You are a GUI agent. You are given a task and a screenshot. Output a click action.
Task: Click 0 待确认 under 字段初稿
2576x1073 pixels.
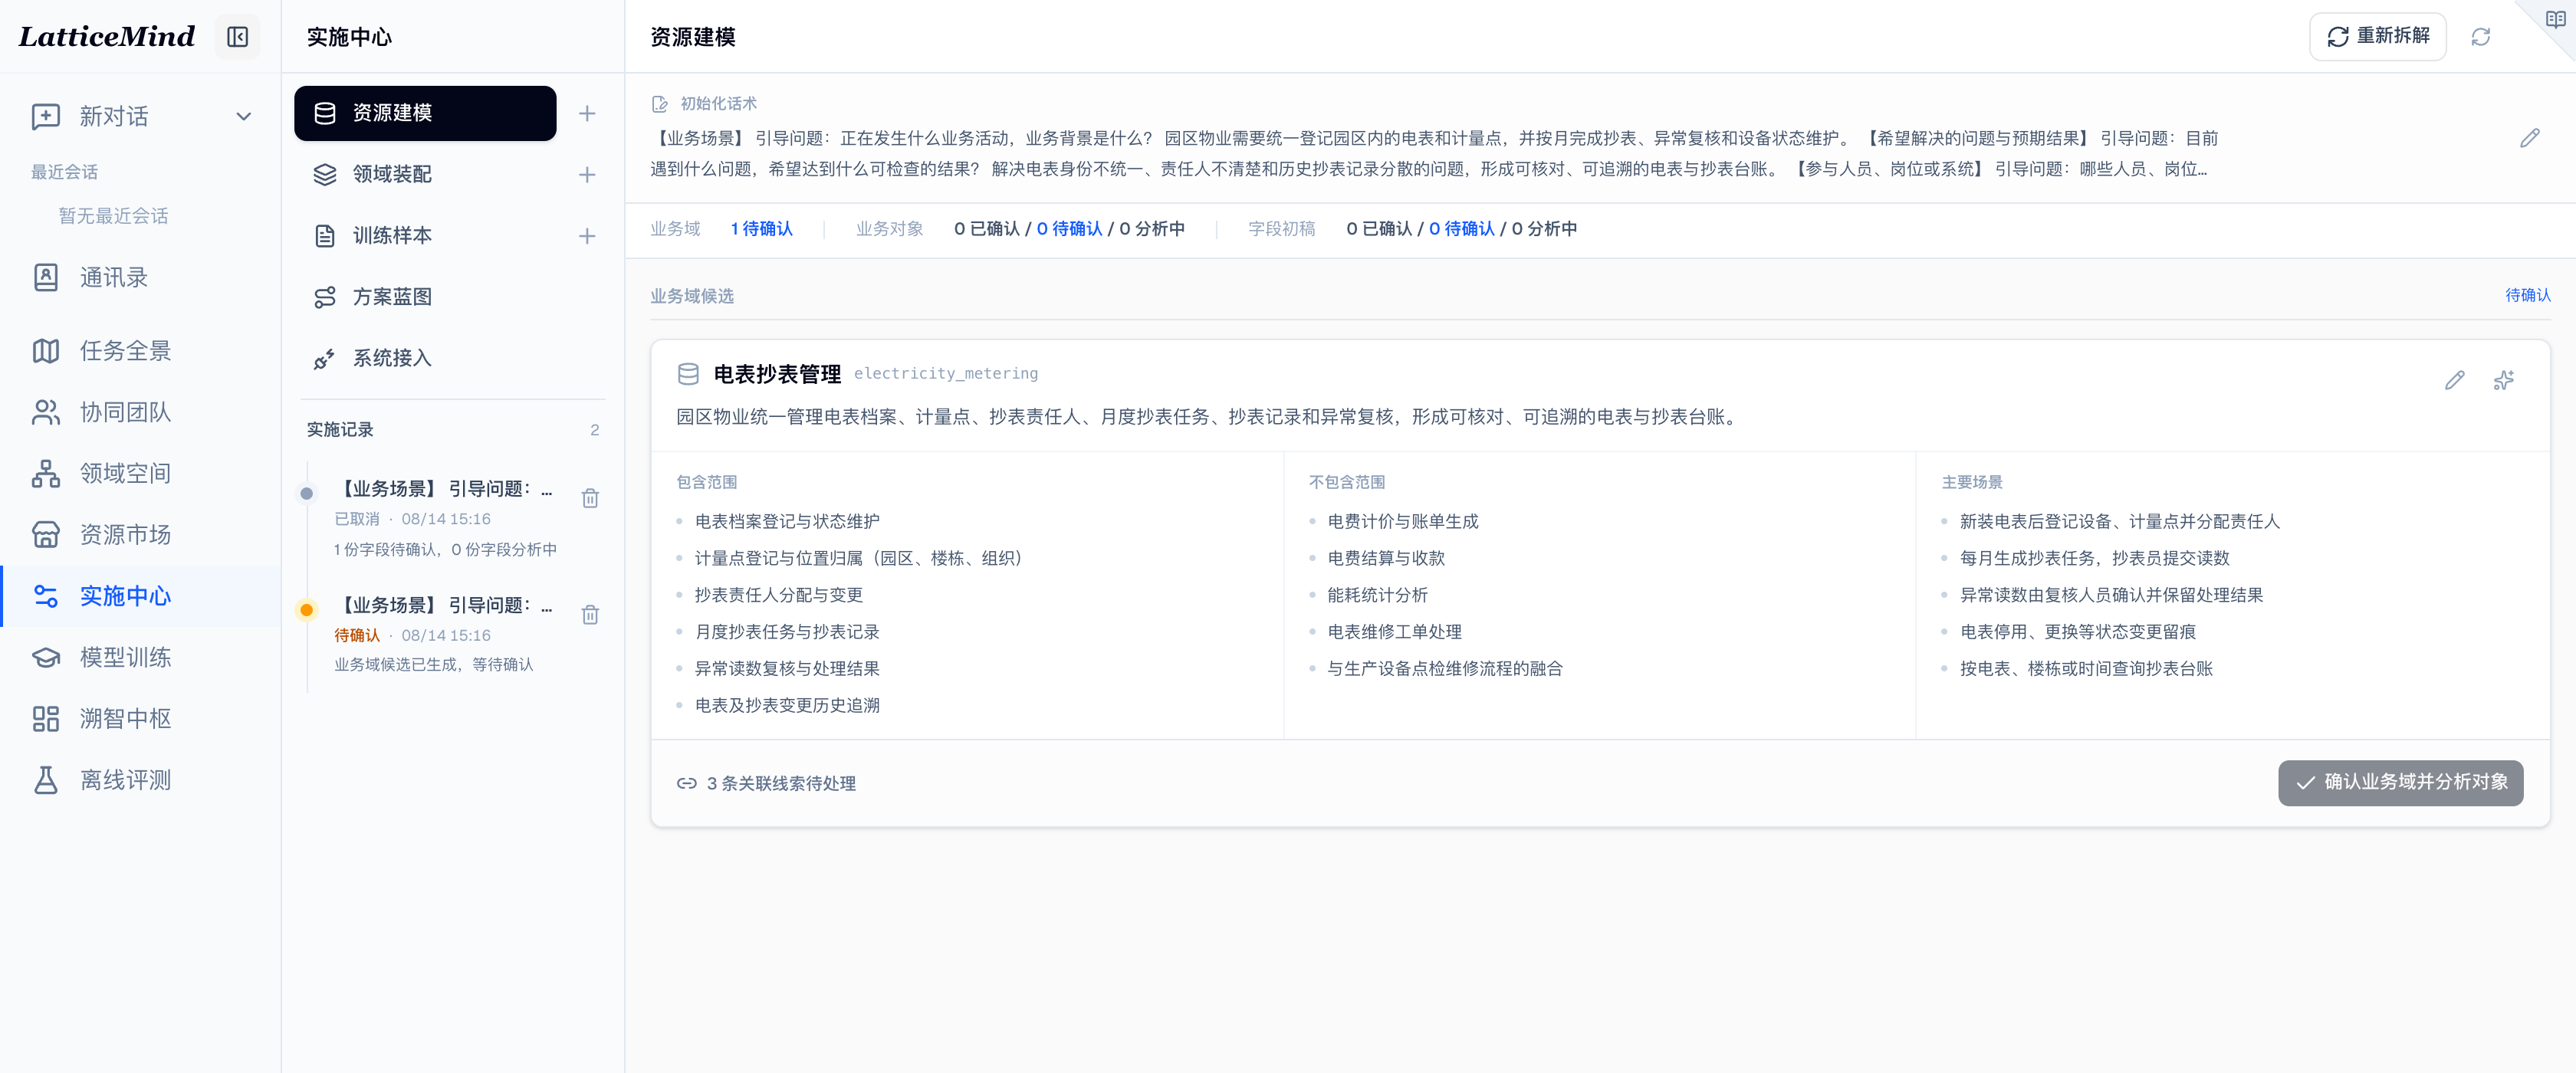(1461, 229)
